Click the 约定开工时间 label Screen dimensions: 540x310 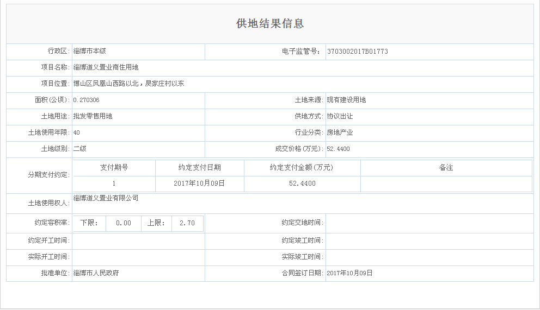click(x=49, y=241)
